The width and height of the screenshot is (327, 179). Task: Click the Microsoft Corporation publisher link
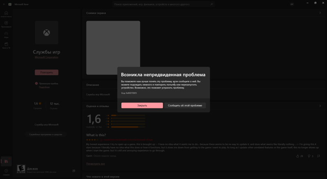click(47, 57)
